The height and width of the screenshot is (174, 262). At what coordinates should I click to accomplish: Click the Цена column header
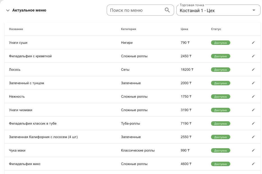click(184, 29)
